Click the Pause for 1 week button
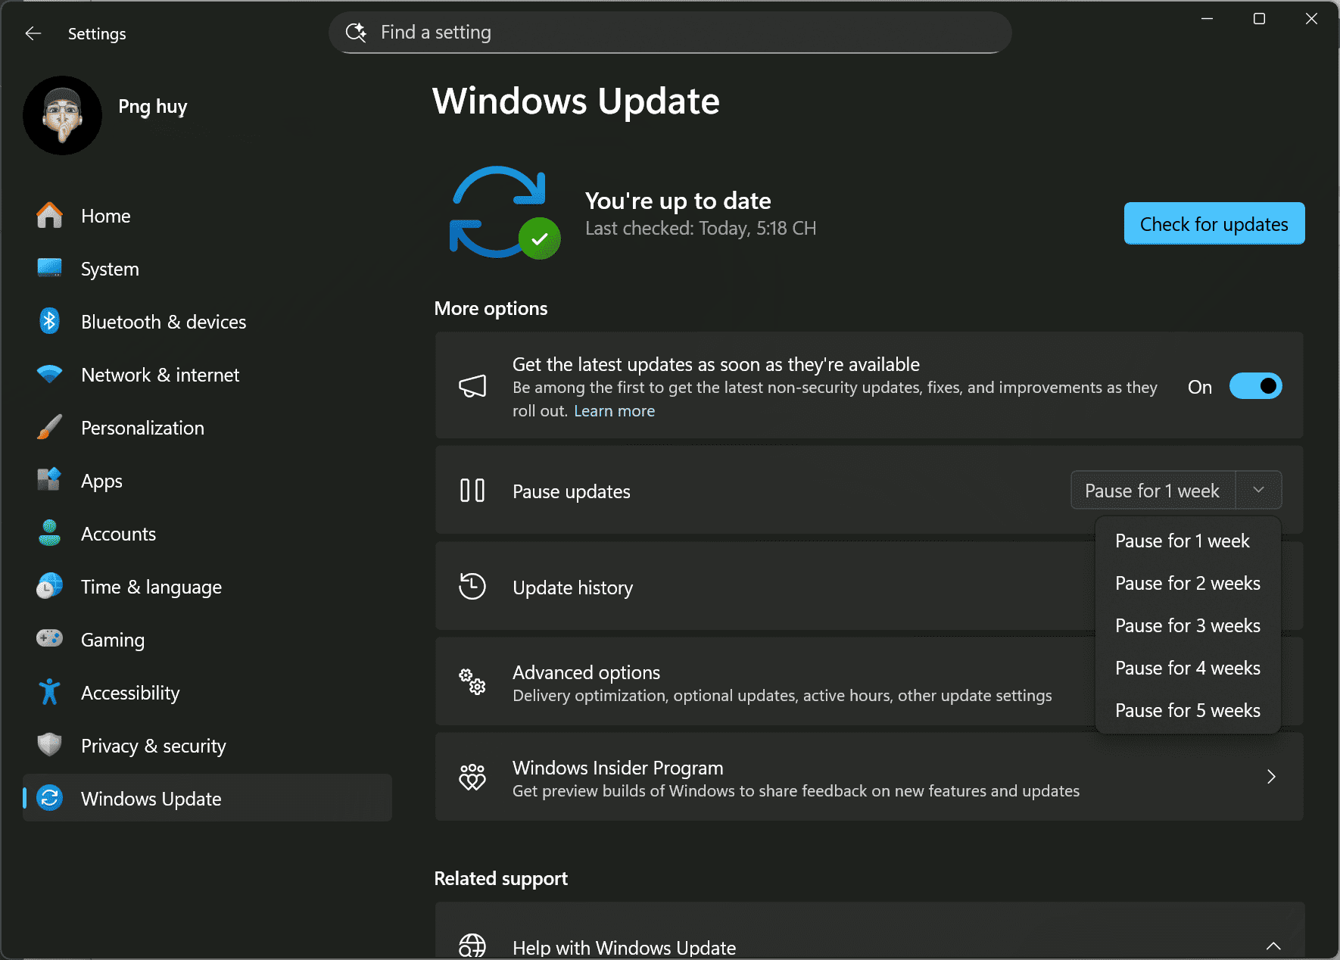1340x960 pixels. coord(1153,490)
